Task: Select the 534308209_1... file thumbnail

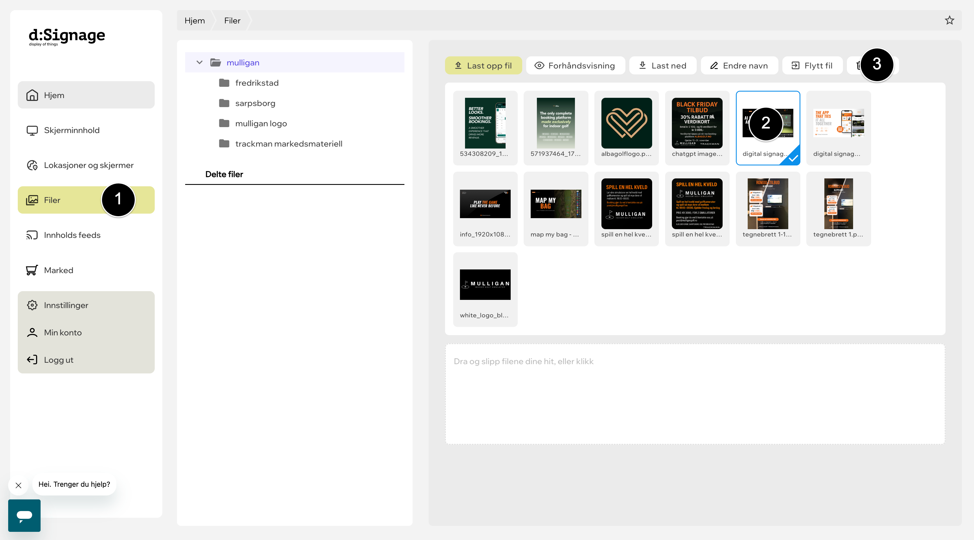Action: (485, 128)
